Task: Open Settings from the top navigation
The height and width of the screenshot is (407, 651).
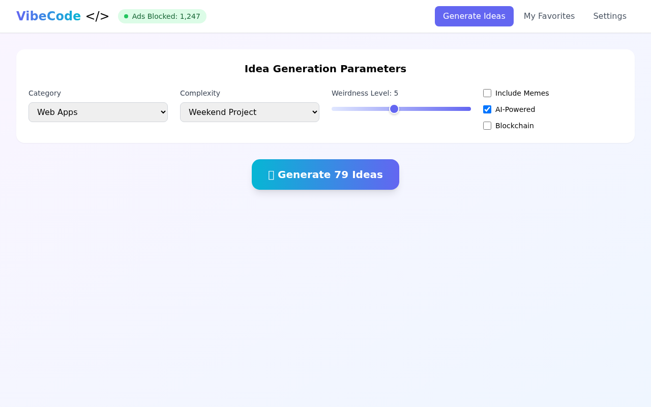Action: [x=610, y=16]
